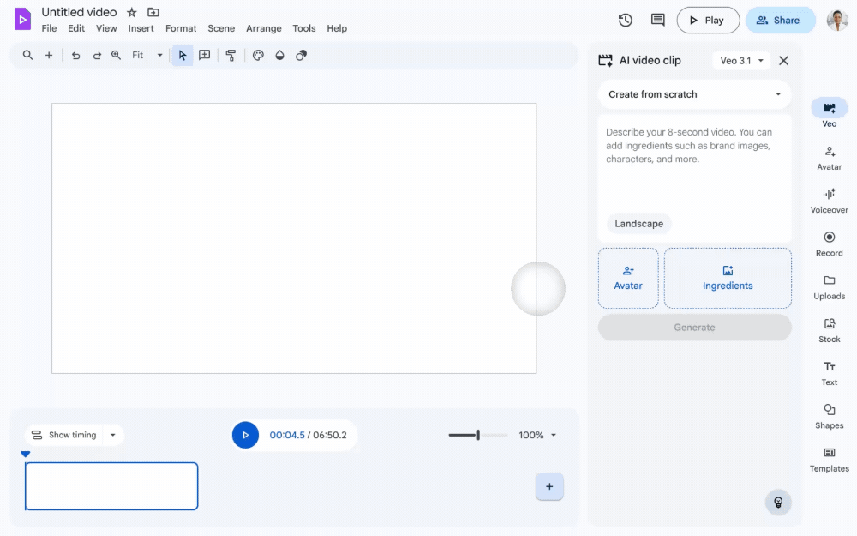The image size is (857, 536).
Task: Click the theme palette icon
Action: (258, 56)
